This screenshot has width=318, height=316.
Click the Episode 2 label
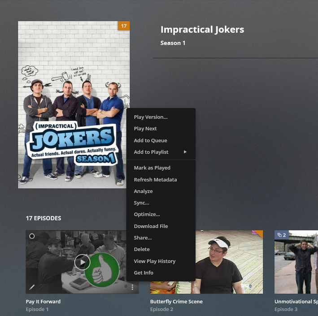coord(161,309)
